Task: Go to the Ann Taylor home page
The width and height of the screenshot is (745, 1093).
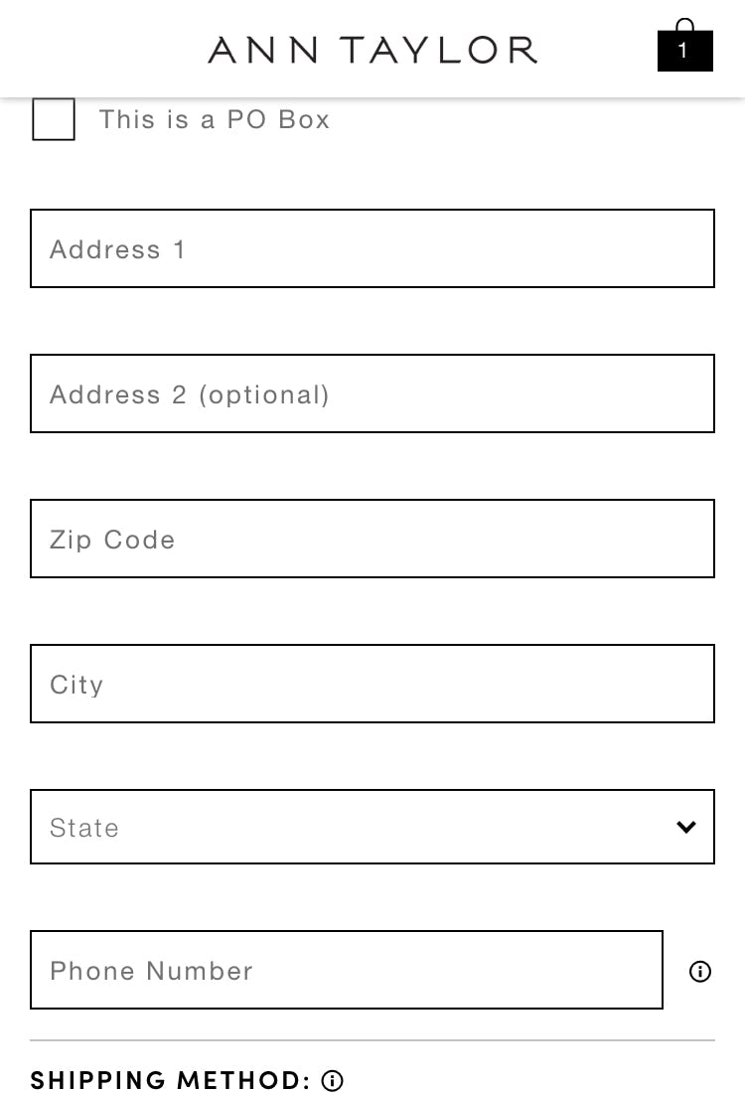Action: [x=372, y=49]
